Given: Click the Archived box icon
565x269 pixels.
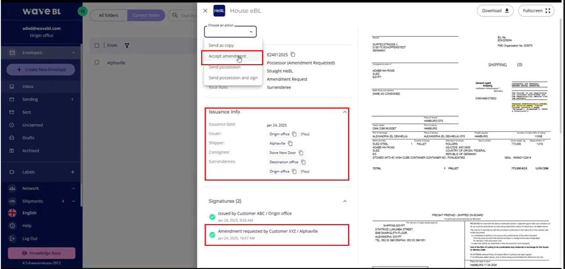Looking at the screenshot, I should [12, 151].
